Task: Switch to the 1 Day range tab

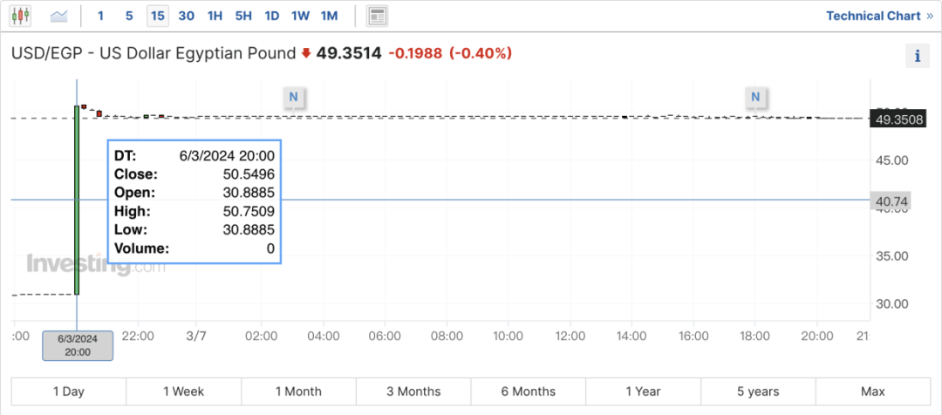Action: 68,391
